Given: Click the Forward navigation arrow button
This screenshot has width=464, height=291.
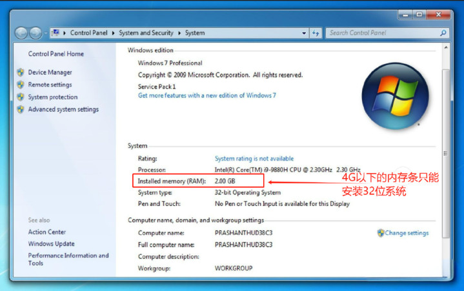Looking at the screenshot, I should click(35, 33).
